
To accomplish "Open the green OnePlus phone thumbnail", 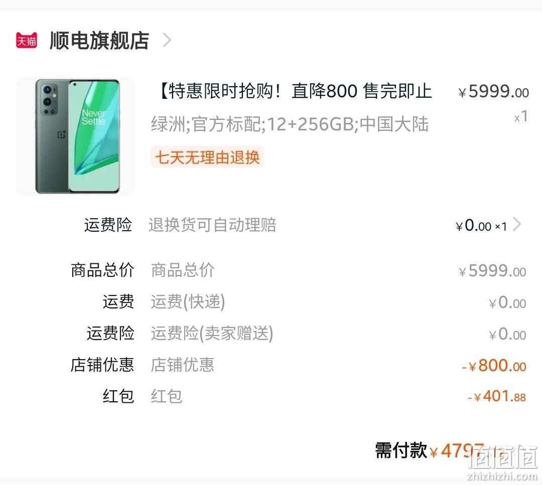I will coord(75,136).
